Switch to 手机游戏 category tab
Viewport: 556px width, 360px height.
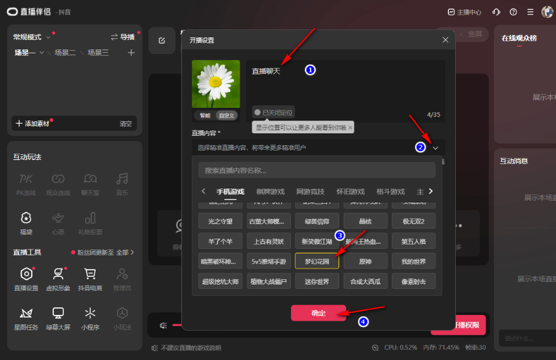tap(230, 192)
